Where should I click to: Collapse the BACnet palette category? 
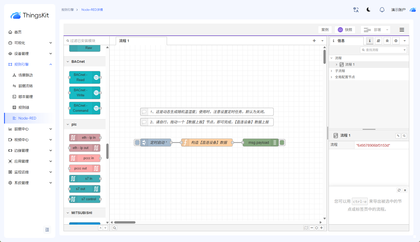pos(68,62)
